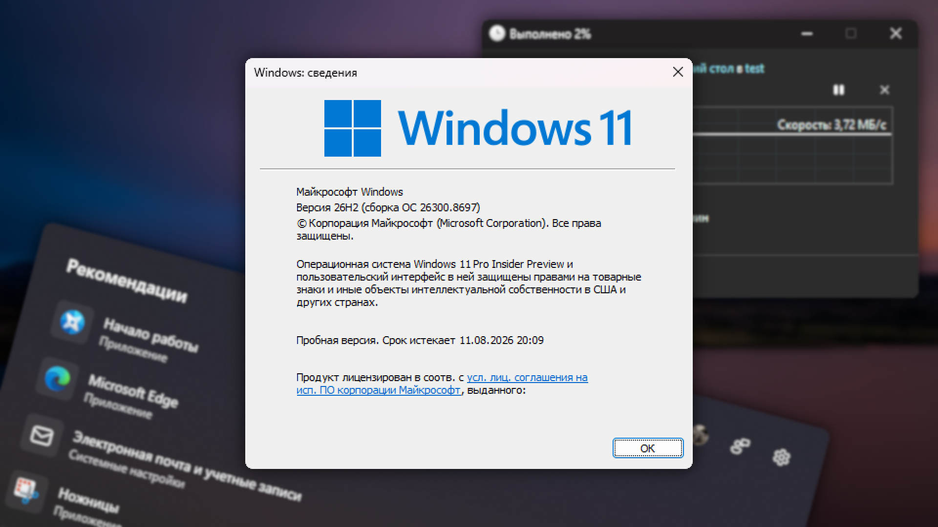The width and height of the screenshot is (938, 527).
Task: Open the "test" destination link in copy window
Action: pos(754,69)
